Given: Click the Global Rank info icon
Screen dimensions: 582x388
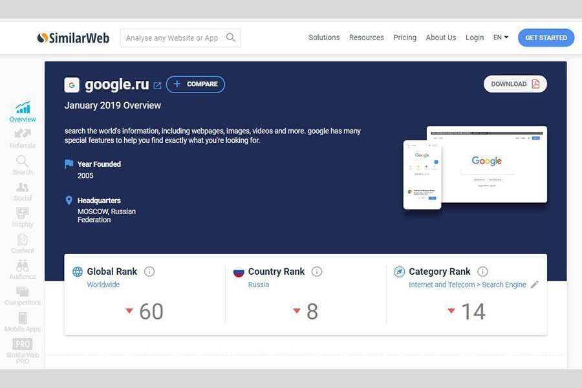Looking at the screenshot, I should (149, 272).
